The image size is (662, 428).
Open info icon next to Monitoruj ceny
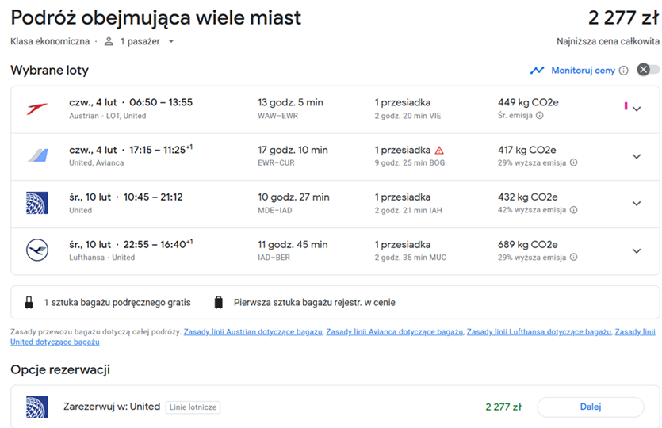click(x=624, y=71)
